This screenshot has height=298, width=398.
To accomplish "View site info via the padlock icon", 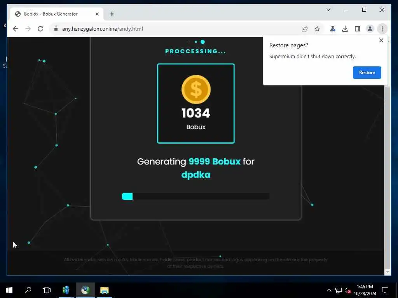I will (x=56, y=29).
